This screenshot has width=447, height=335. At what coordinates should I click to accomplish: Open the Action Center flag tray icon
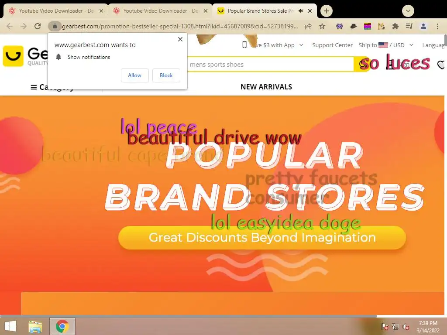(x=385, y=327)
